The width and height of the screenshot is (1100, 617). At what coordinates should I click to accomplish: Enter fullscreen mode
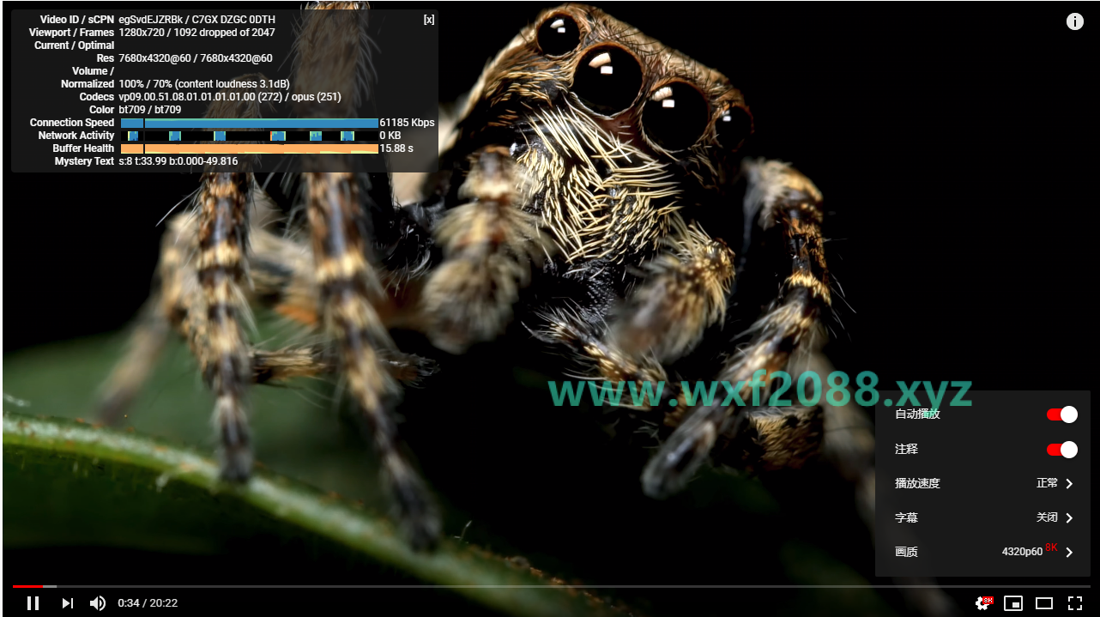tap(1075, 603)
